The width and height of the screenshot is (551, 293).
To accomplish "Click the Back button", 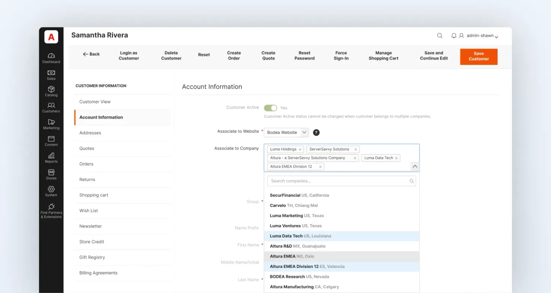I will [91, 54].
